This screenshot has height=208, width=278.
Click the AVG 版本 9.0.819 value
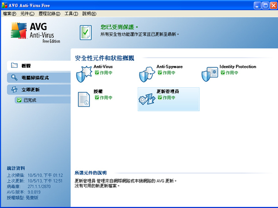click(34, 192)
